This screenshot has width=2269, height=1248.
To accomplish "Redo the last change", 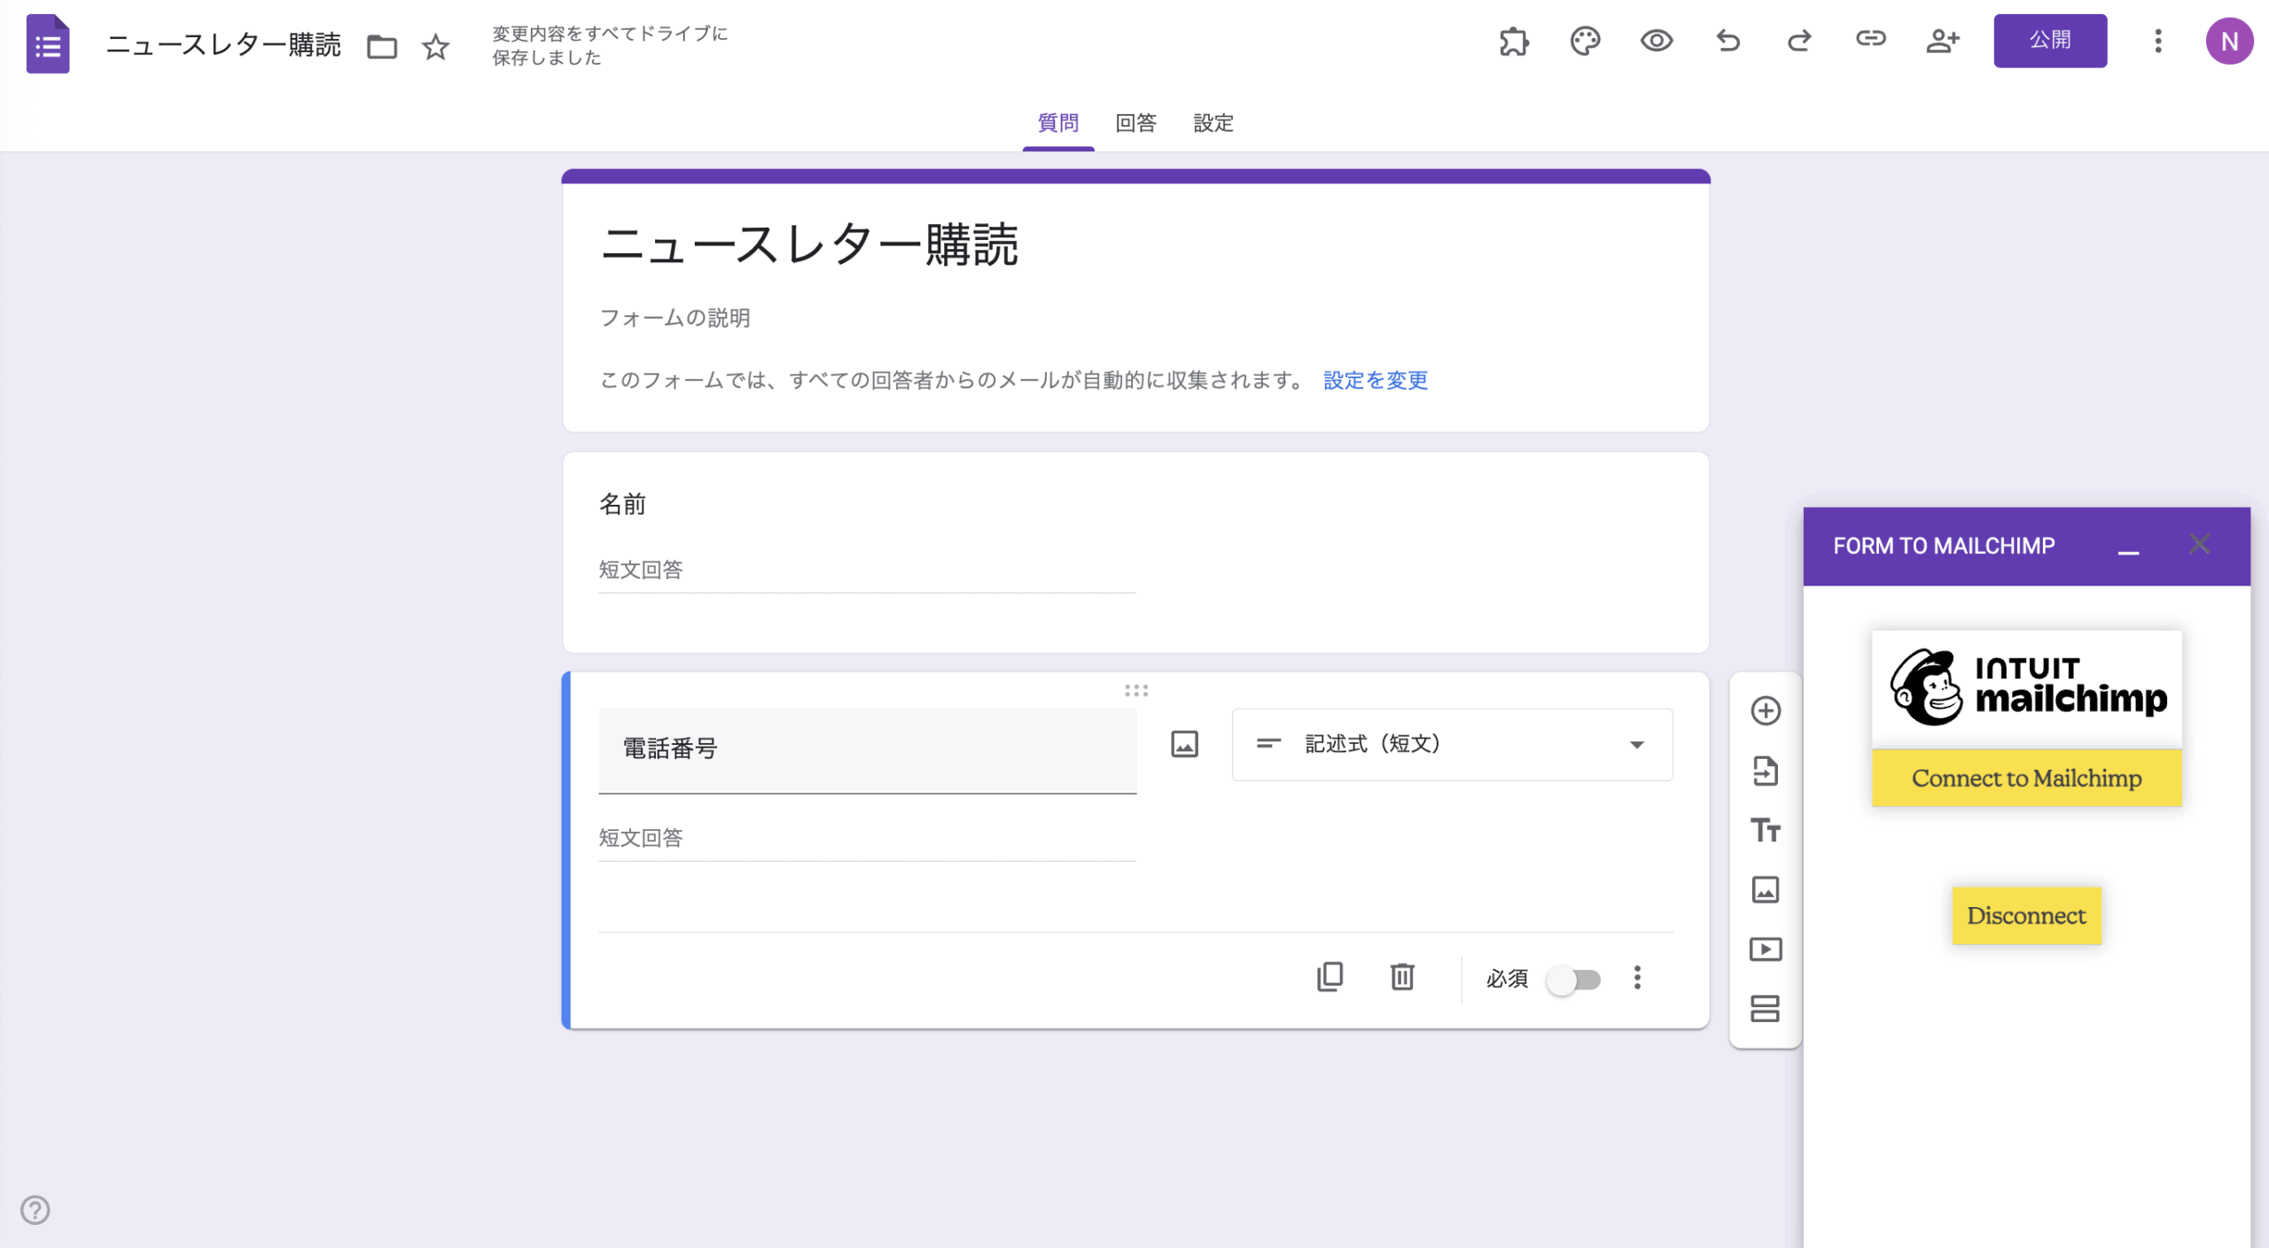I will pos(1798,41).
